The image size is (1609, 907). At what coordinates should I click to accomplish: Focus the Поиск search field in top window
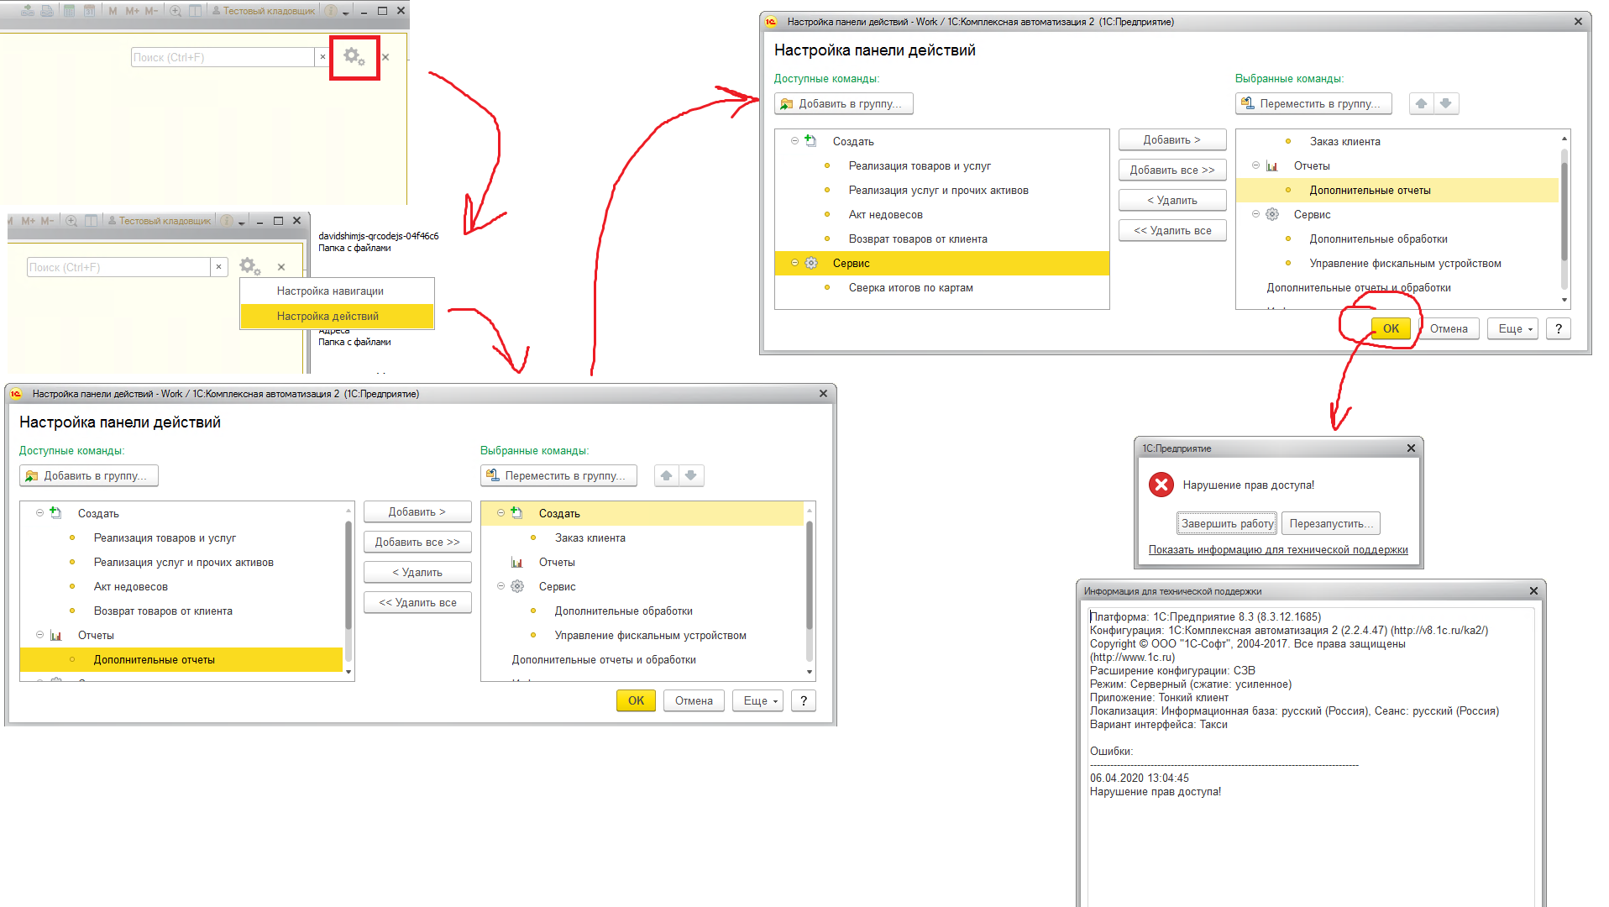coord(223,57)
